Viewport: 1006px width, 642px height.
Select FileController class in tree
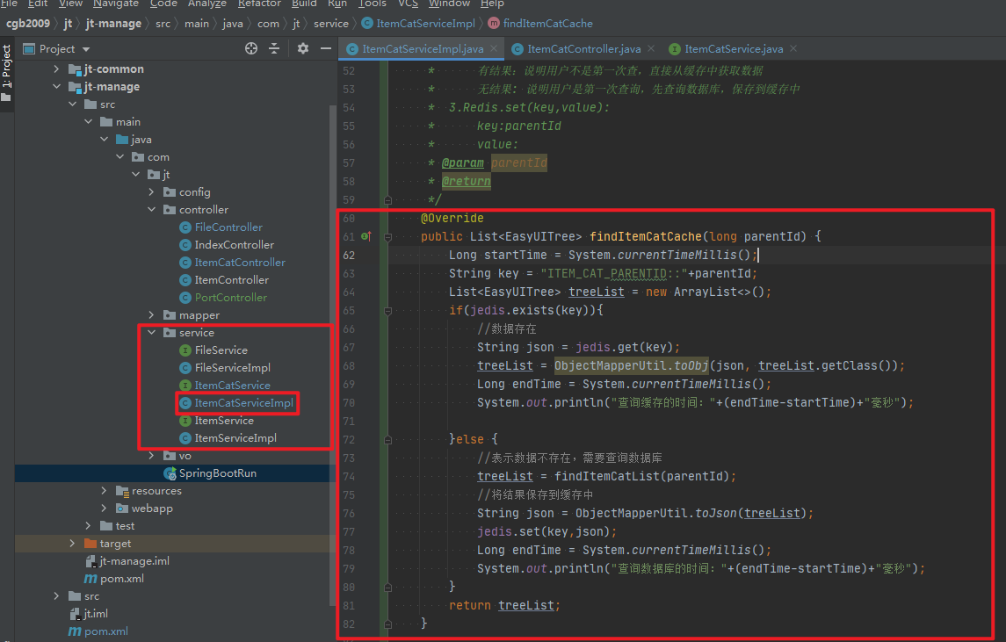[x=228, y=227]
